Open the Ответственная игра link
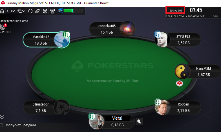The height and width of the screenshot is (132, 221). coord(14,21)
